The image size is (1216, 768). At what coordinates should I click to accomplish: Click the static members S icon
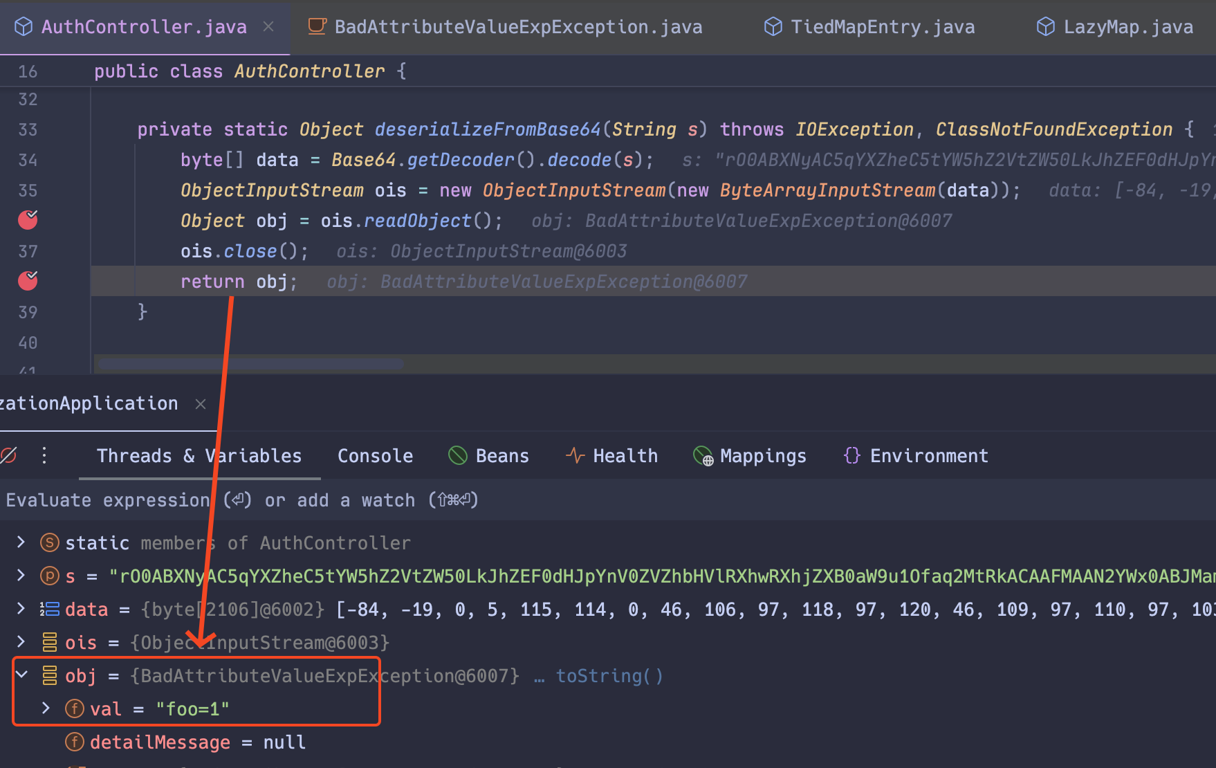coord(50,542)
